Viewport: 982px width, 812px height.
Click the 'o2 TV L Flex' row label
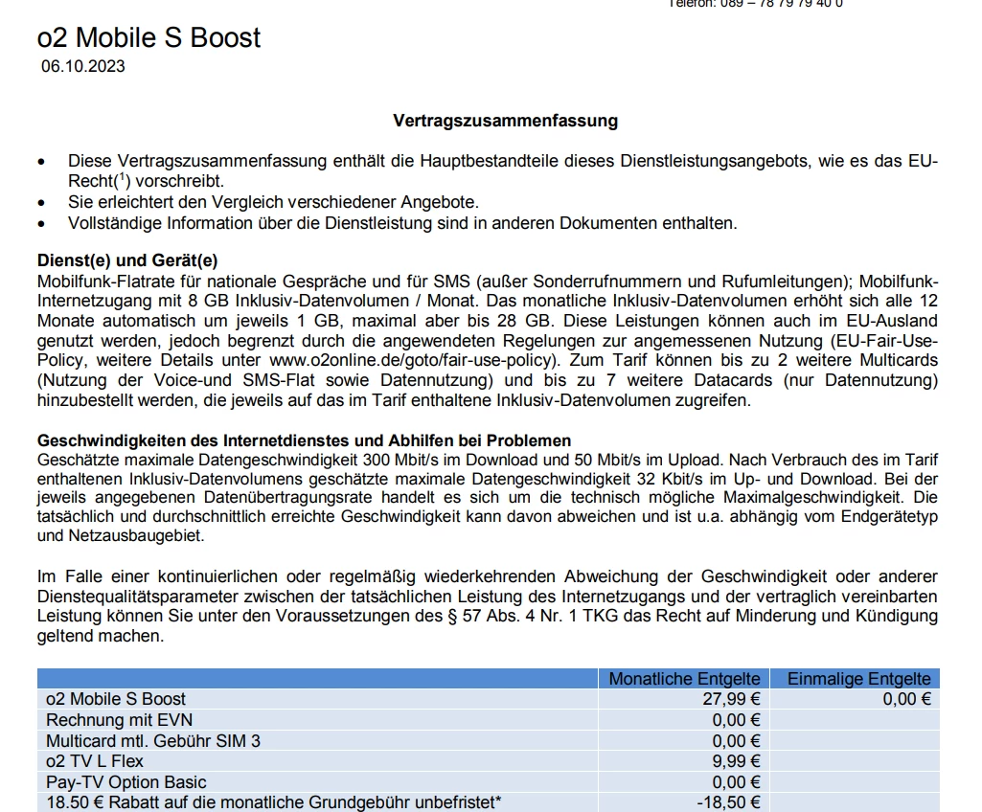click(x=95, y=761)
